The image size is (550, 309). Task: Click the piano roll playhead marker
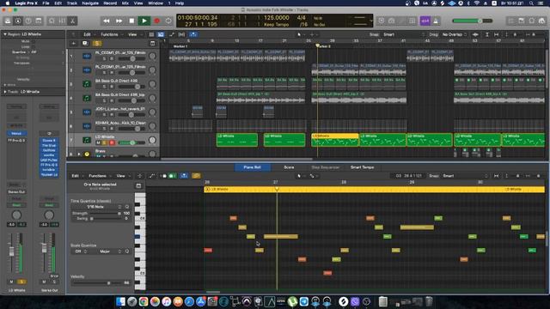tap(277, 189)
